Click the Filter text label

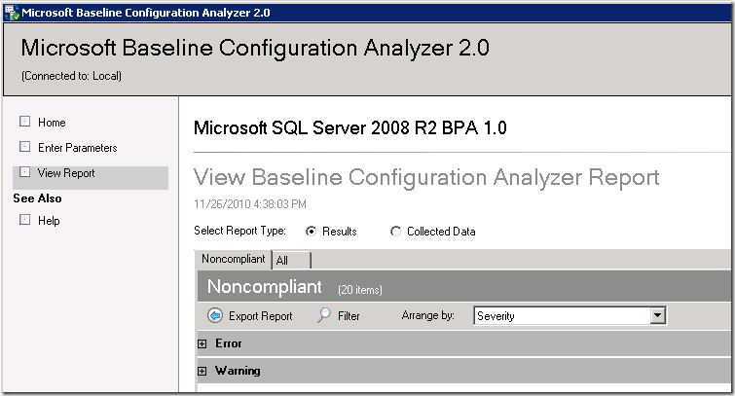pos(349,316)
